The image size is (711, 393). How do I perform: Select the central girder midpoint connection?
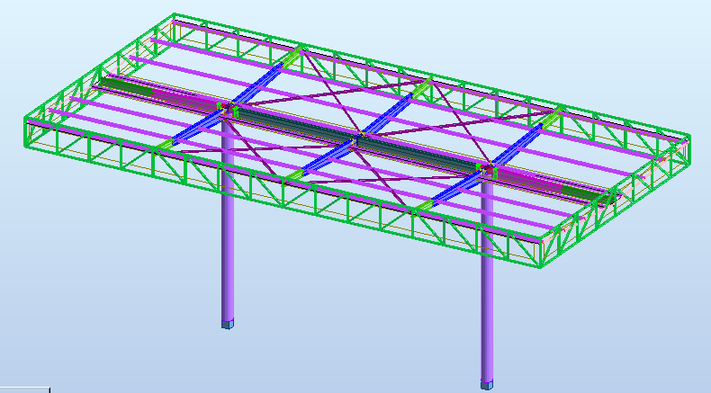click(x=360, y=138)
